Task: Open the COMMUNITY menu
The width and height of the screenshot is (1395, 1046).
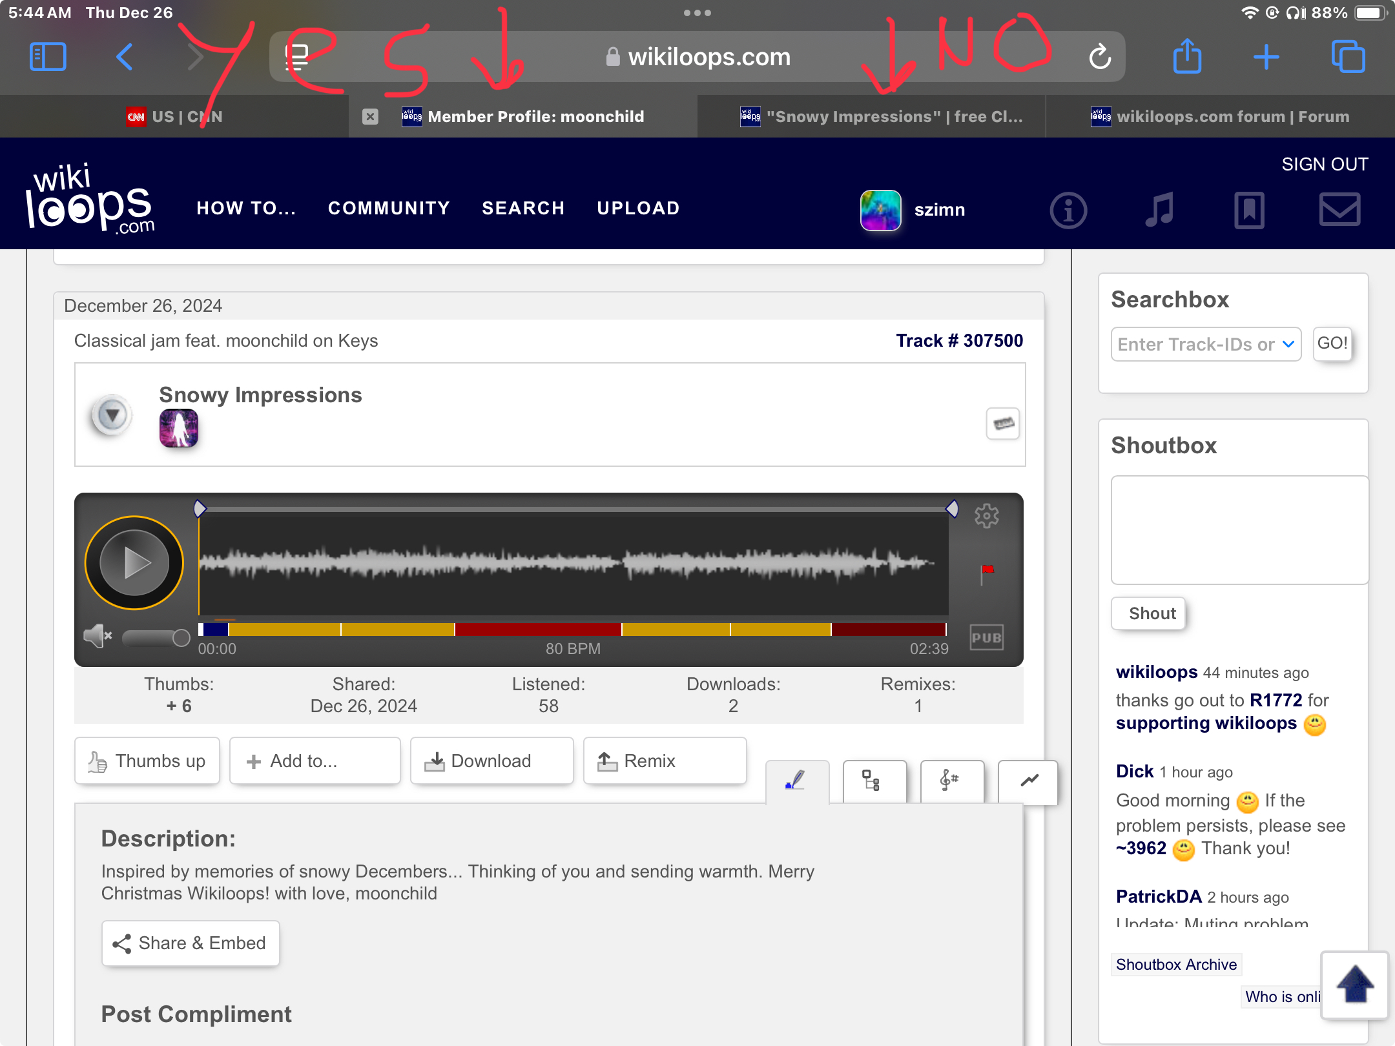Action: click(389, 208)
